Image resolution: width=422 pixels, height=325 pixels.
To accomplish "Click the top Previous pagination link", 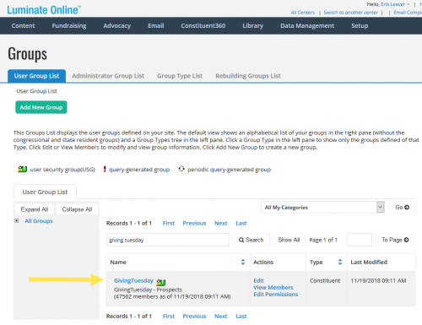I will [x=194, y=223].
